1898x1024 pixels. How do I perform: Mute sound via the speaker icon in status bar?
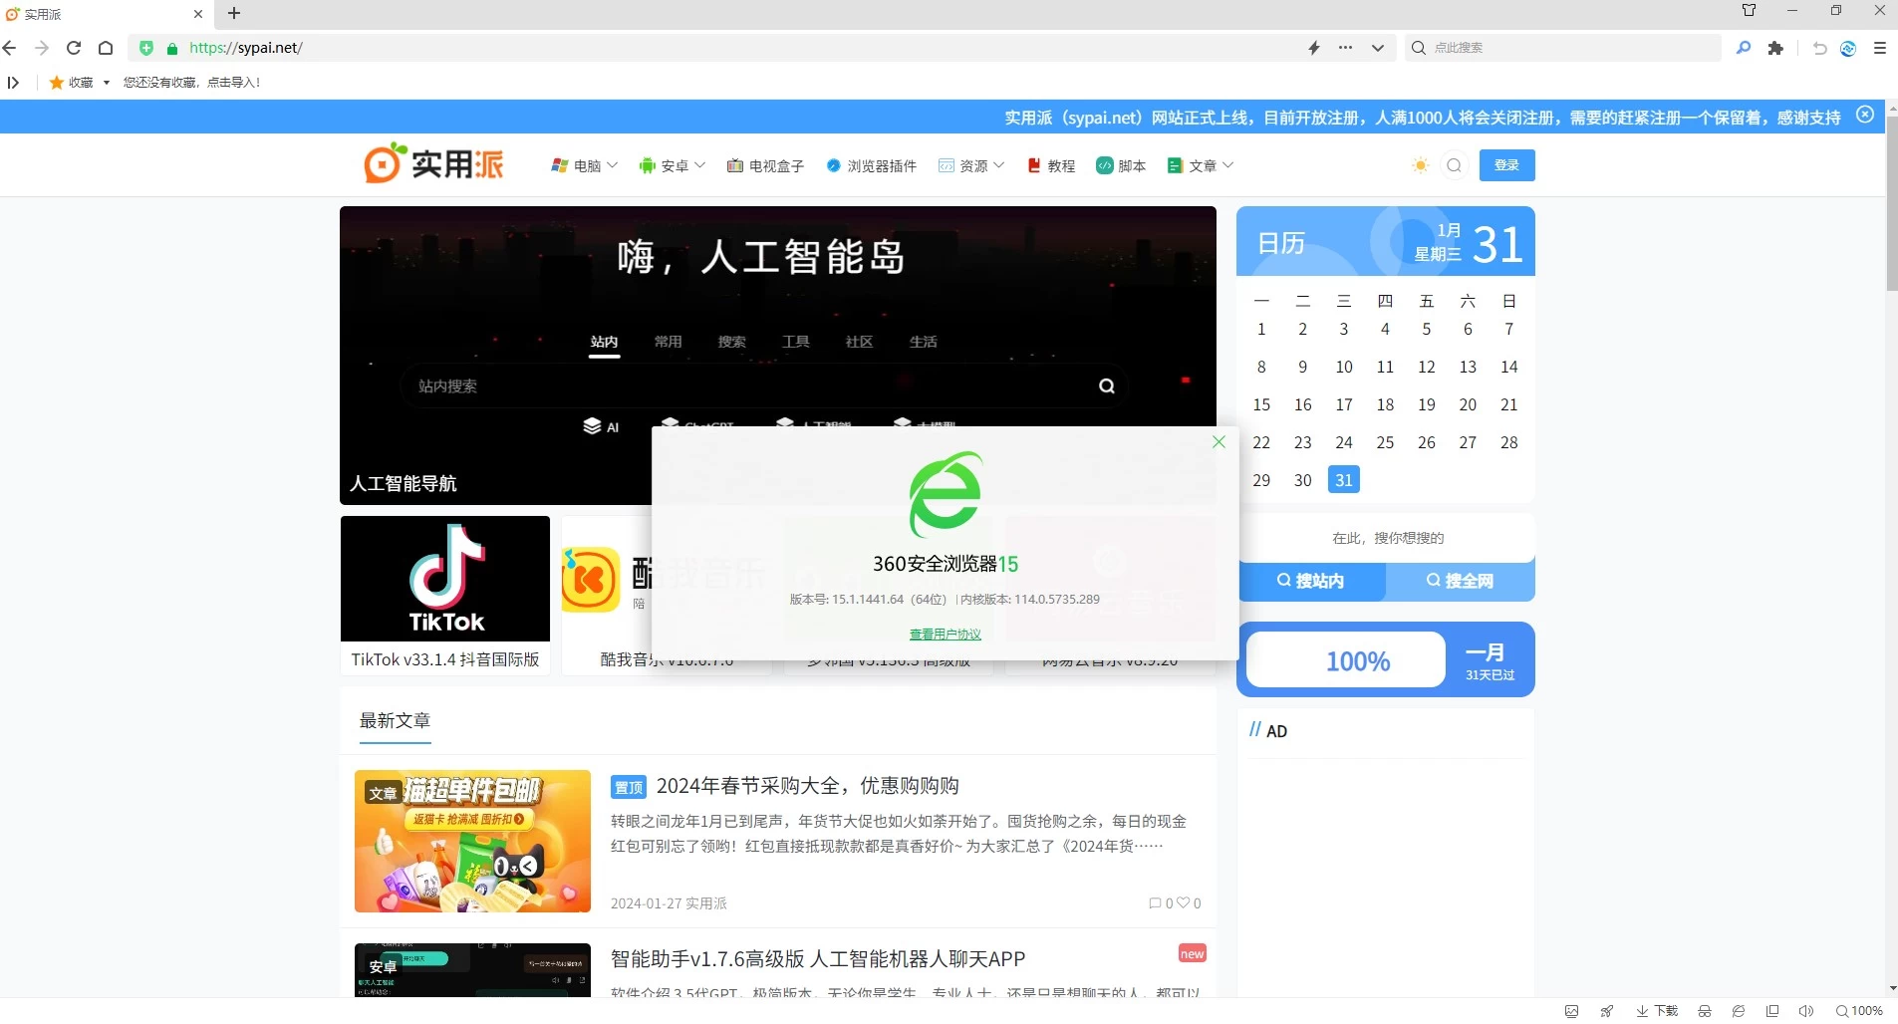(x=1807, y=1011)
